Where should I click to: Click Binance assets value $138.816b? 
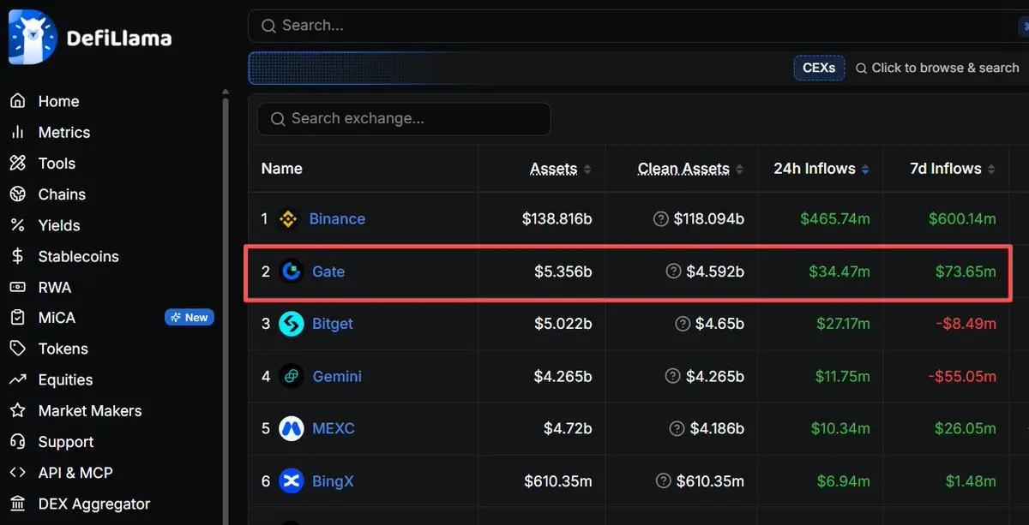pos(557,219)
